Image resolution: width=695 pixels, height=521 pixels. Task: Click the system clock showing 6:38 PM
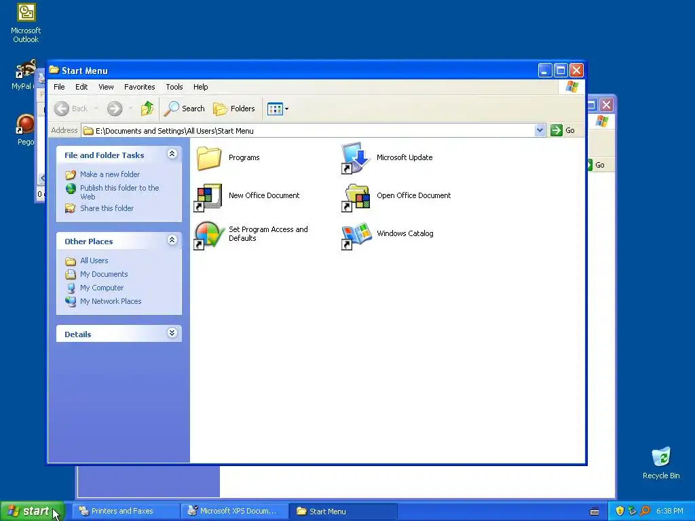pyautogui.click(x=670, y=512)
